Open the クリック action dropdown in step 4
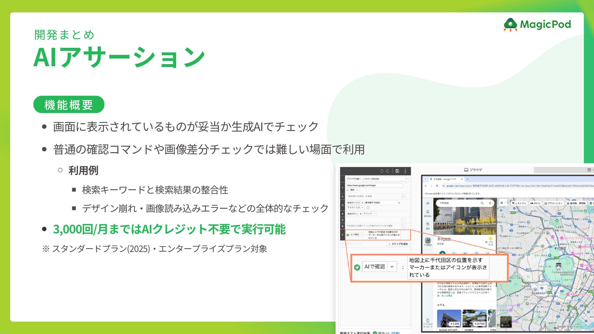 (375, 214)
